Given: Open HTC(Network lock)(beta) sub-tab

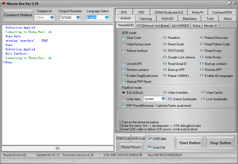Looking at the screenshot, I should pyautogui.click(x=153, y=26).
